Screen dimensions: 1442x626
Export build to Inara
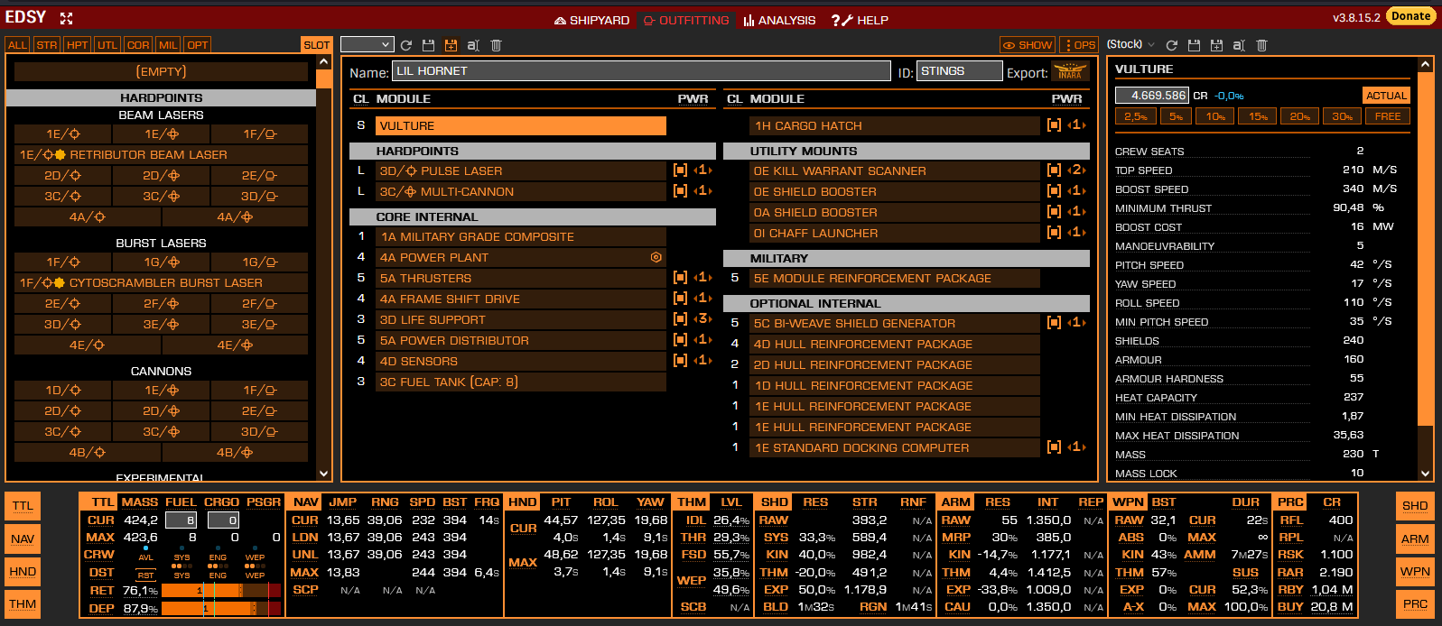[1070, 71]
